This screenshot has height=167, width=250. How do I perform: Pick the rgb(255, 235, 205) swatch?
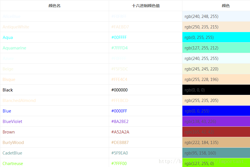pos(216,101)
